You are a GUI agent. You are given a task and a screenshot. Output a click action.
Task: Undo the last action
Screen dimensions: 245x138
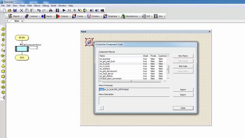39,10
